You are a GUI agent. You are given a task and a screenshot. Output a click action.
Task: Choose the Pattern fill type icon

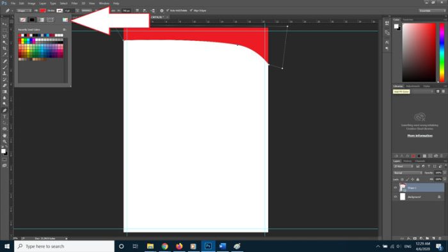[x=51, y=20]
